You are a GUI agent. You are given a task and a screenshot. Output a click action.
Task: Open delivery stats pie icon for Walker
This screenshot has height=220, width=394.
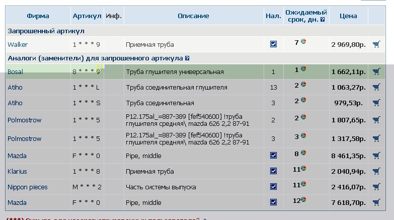(x=303, y=41)
